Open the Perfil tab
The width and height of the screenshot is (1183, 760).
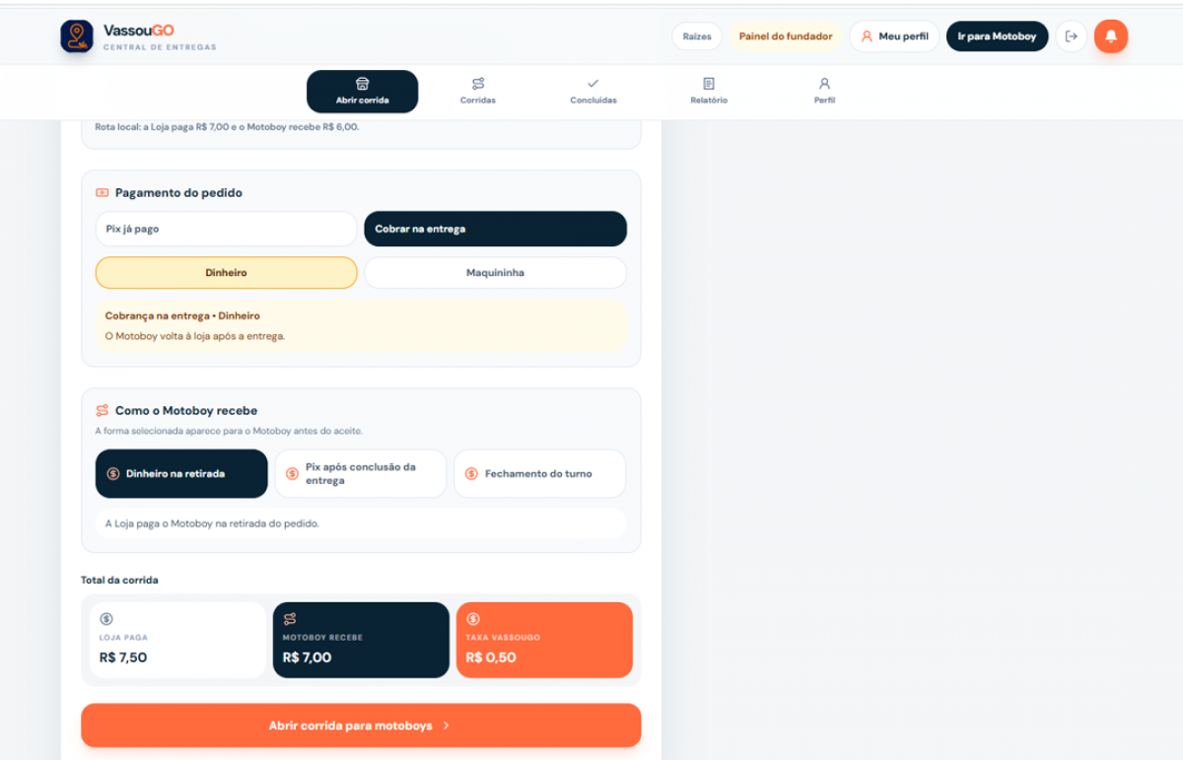click(x=825, y=92)
